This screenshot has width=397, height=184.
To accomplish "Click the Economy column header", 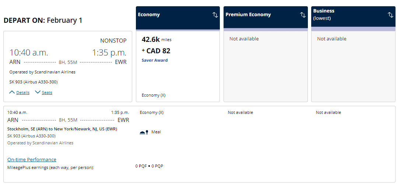I will [149, 15].
